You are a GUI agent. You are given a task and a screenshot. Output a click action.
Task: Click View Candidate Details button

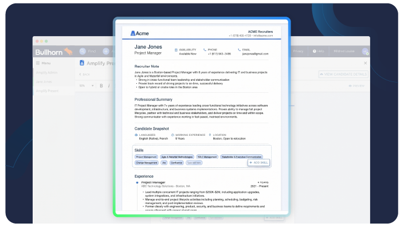pyautogui.click(x=343, y=74)
